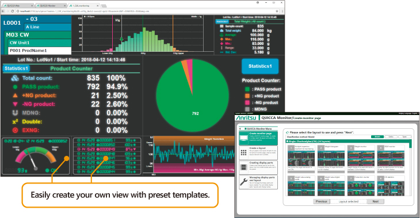Select the Product Counter tab
This screenshot has height=218, width=420.
[71, 68]
